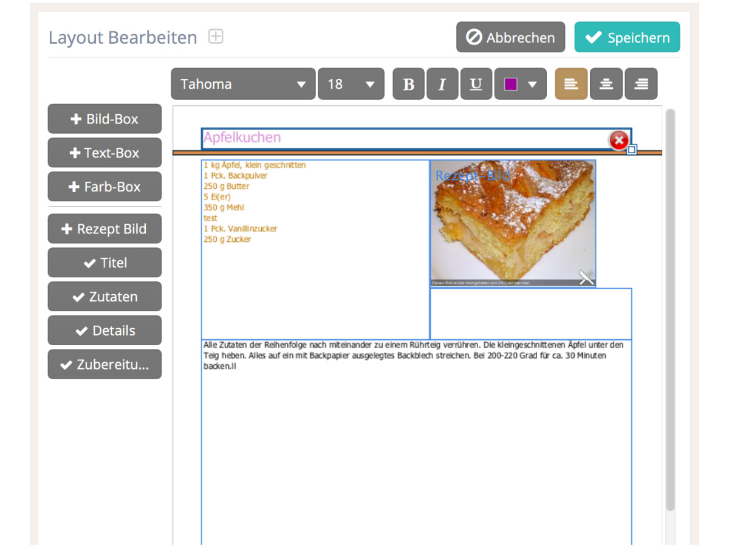The height and width of the screenshot is (547, 729).
Task: Click the resize handle of title box
Action: coord(632,150)
